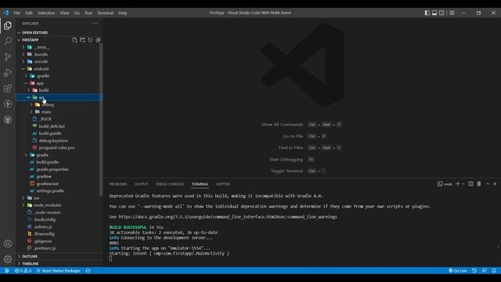
Task: Kill the terminal with trash icon
Action: tap(479, 184)
